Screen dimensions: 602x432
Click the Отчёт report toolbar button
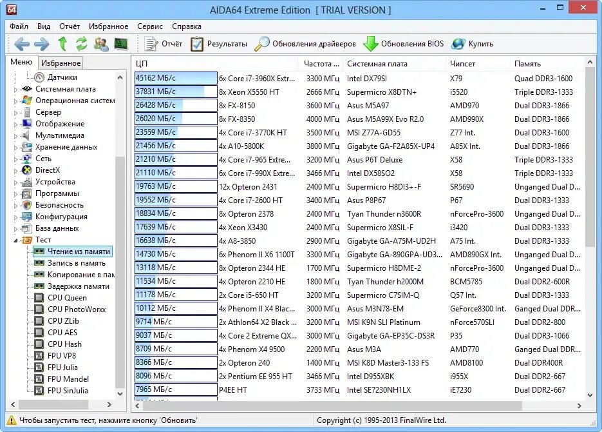coord(163,44)
